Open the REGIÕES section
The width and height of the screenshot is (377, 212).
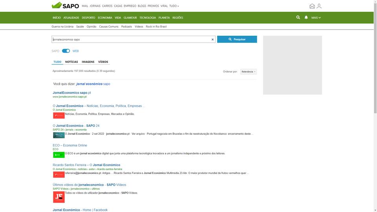coord(178,18)
